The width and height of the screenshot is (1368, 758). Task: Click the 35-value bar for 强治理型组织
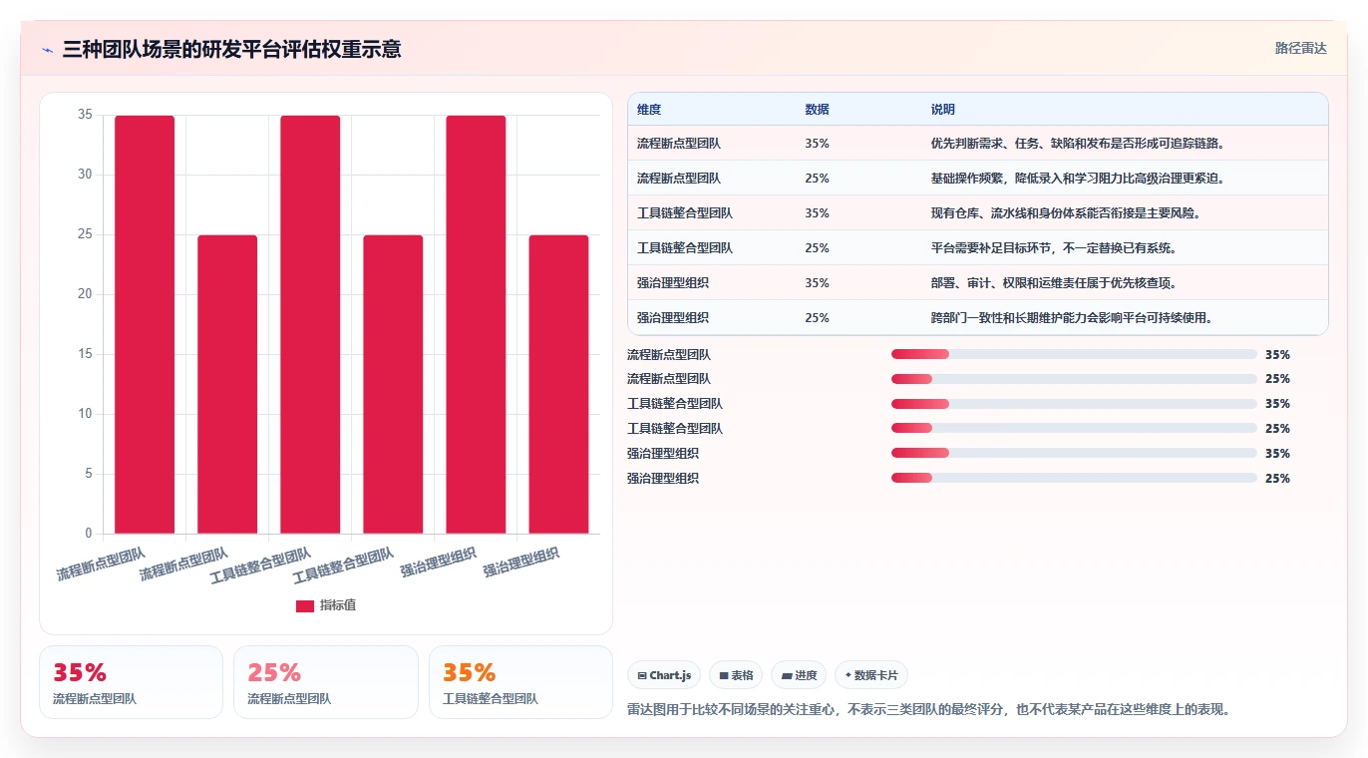pyautogui.click(x=476, y=324)
